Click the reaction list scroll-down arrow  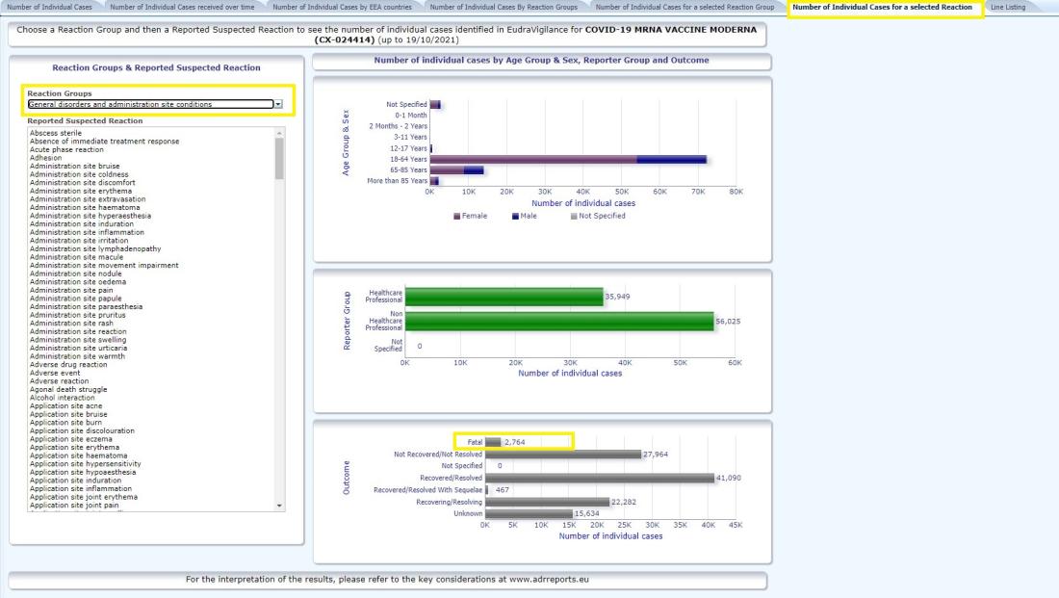click(279, 506)
